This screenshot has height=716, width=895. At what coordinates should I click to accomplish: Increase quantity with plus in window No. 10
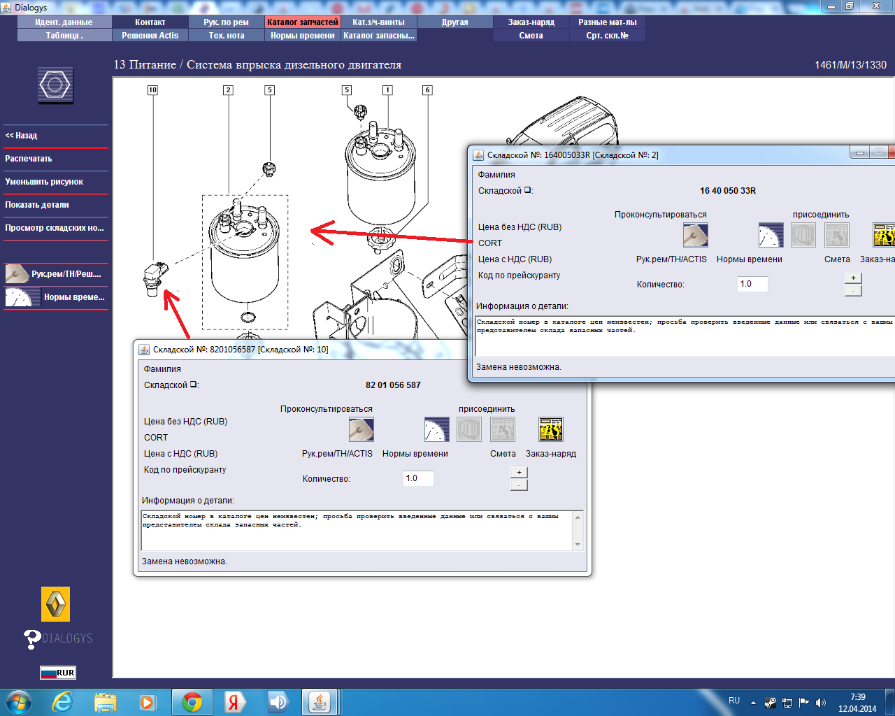(519, 473)
